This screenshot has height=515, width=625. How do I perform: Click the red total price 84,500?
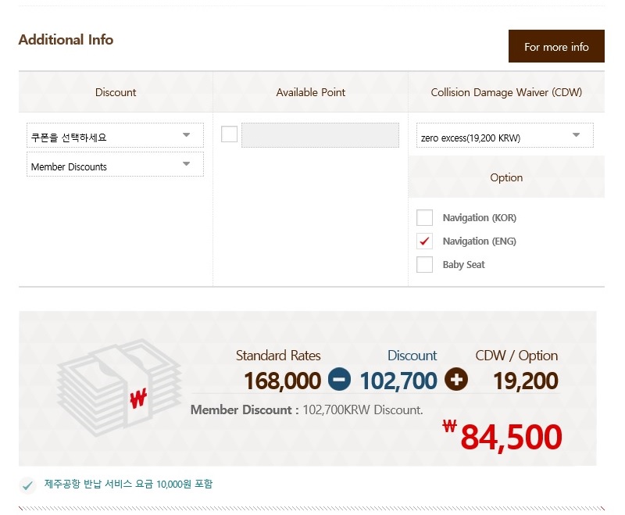[510, 437]
